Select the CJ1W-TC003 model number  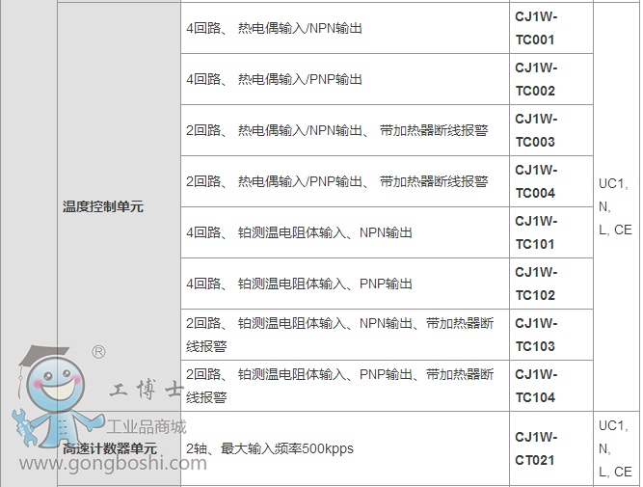[536, 130]
